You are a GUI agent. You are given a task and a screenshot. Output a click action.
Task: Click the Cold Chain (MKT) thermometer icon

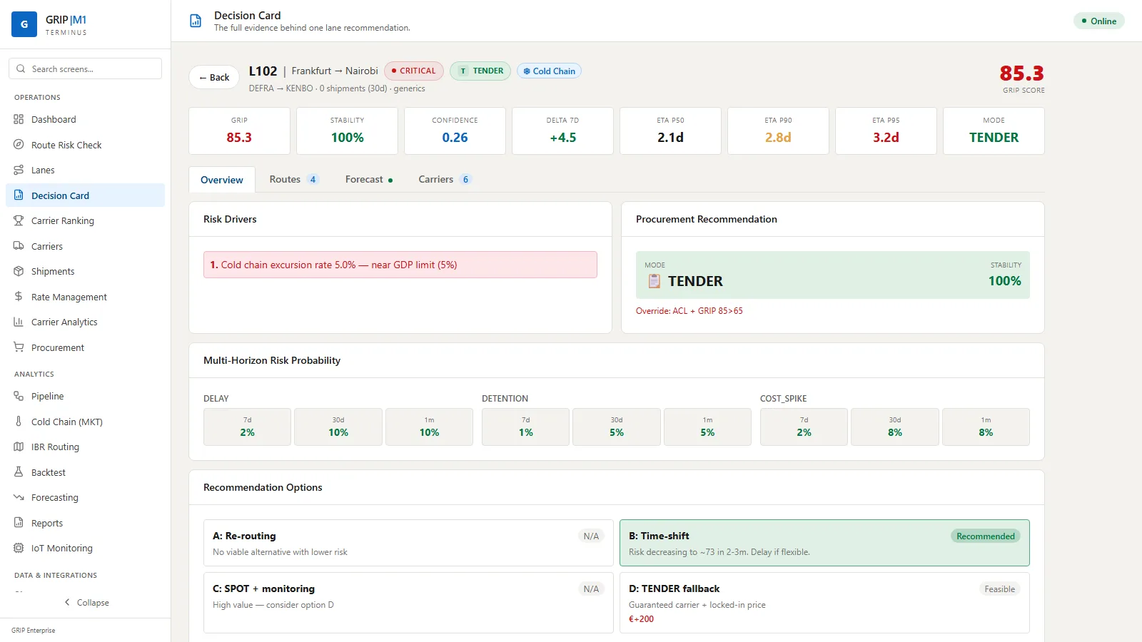pyautogui.click(x=19, y=422)
